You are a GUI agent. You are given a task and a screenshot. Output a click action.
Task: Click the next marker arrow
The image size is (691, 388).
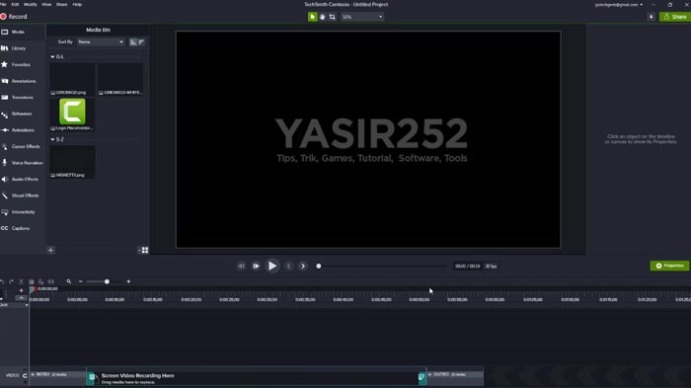303,266
